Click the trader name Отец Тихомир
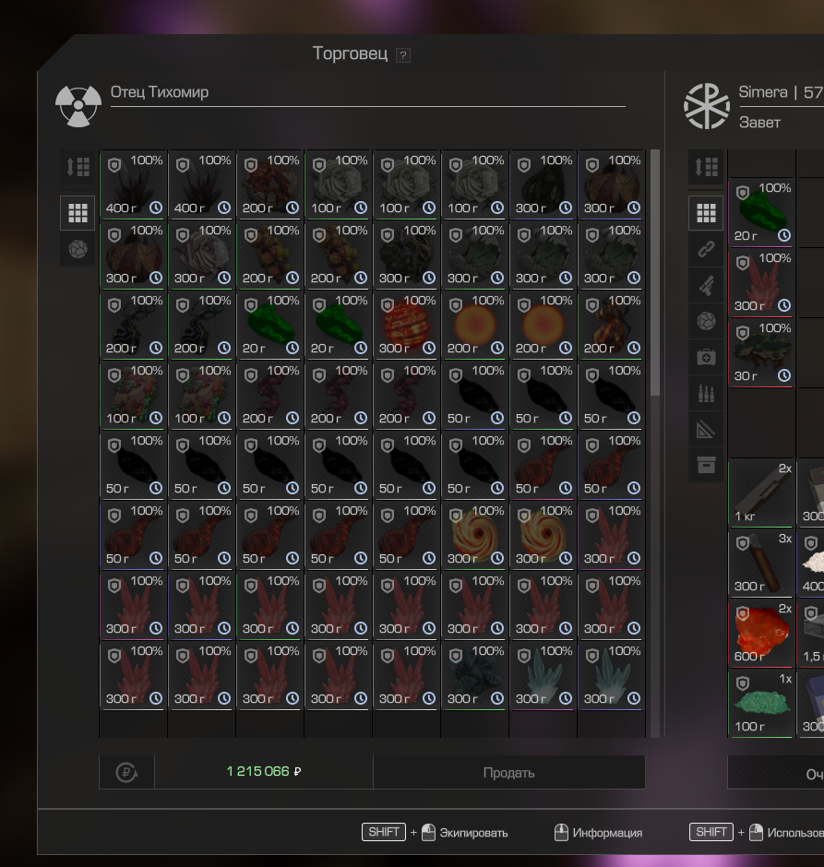This screenshot has height=867, width=824. point(160,92)
